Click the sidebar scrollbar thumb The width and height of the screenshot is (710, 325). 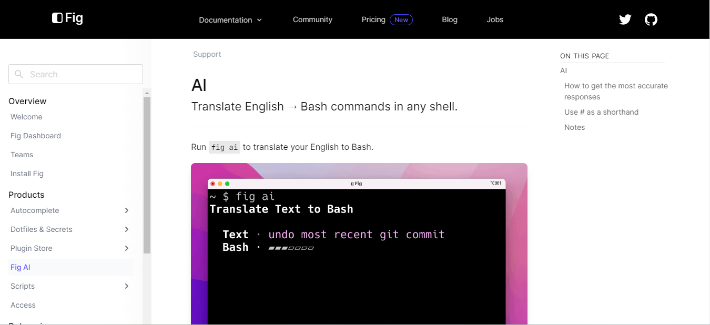pyautogui.click(x=147, y=175)
